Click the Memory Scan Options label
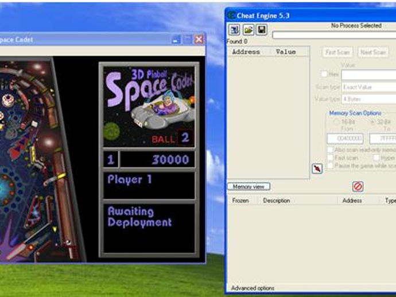 pyautogui.click(x=355, y=113)
